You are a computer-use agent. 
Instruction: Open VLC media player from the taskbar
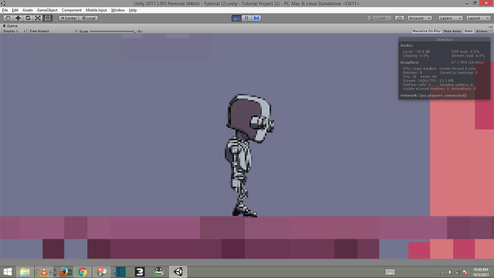pos(44,272)
